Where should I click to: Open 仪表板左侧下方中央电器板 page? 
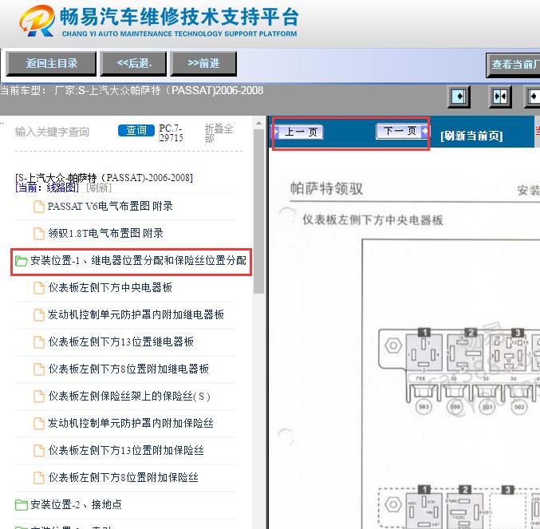(x=110, y=287)
